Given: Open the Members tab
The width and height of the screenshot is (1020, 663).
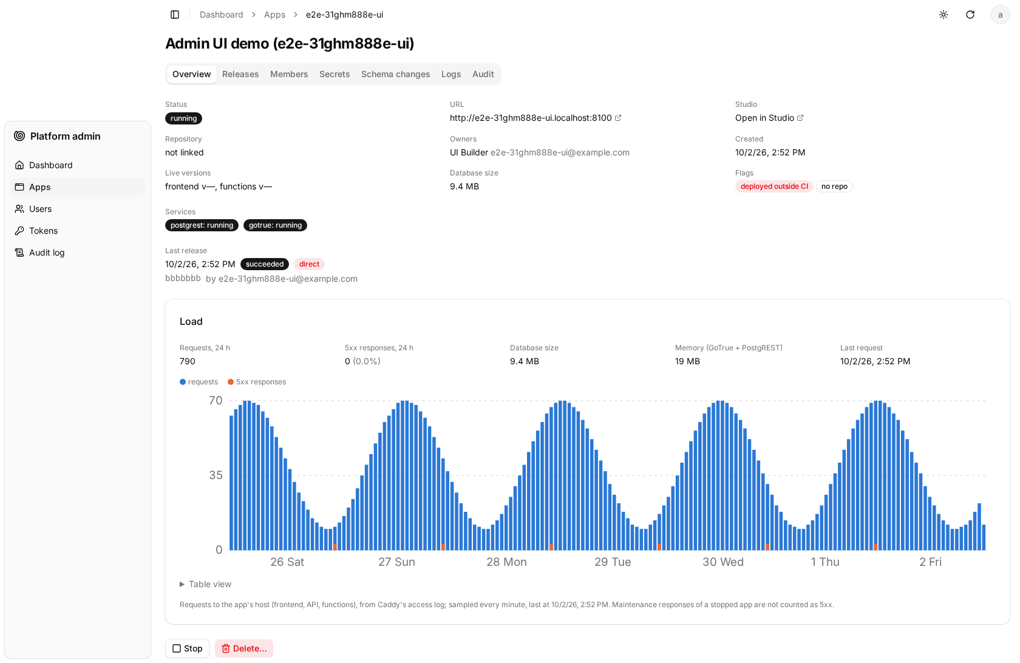Looking at the screenshot, I should pos(289,74).
